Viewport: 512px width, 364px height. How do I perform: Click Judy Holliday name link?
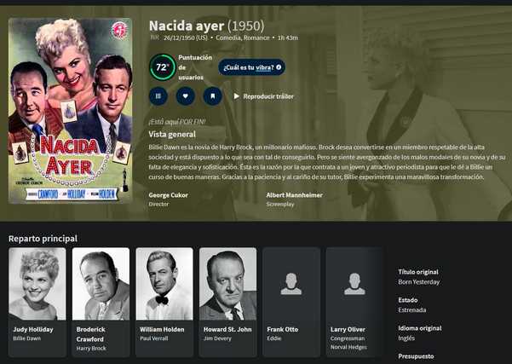pos(33,329)
